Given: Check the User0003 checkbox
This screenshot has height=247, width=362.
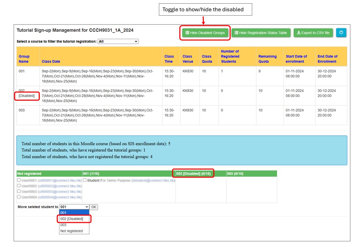Looking at the screenshot, I should click(19, 191).
